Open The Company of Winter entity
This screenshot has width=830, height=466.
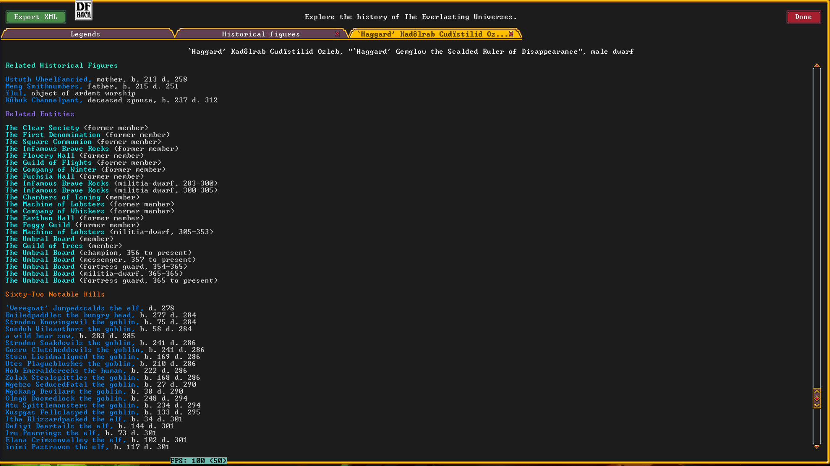(51, 169)
